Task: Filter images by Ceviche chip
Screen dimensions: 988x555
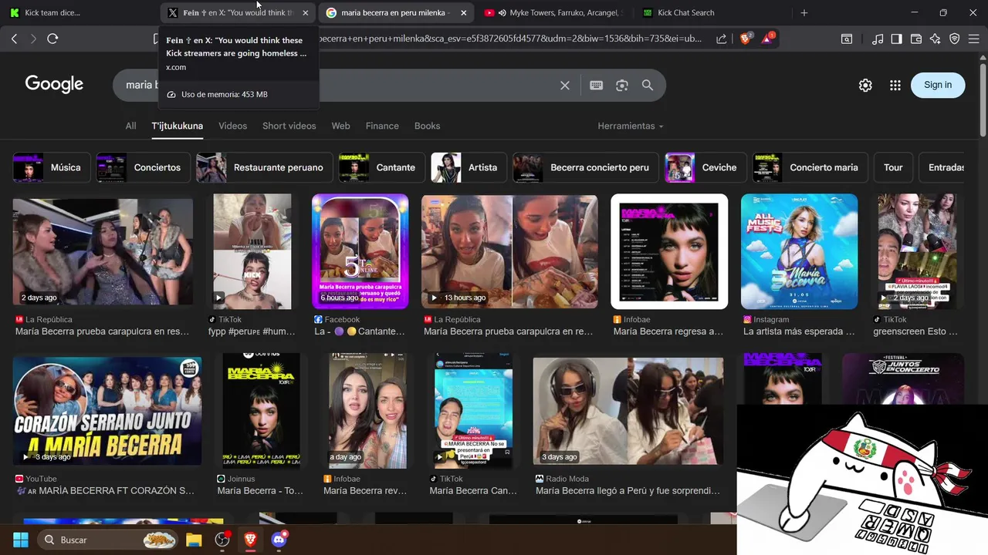Action: click(x=705, y=167)
